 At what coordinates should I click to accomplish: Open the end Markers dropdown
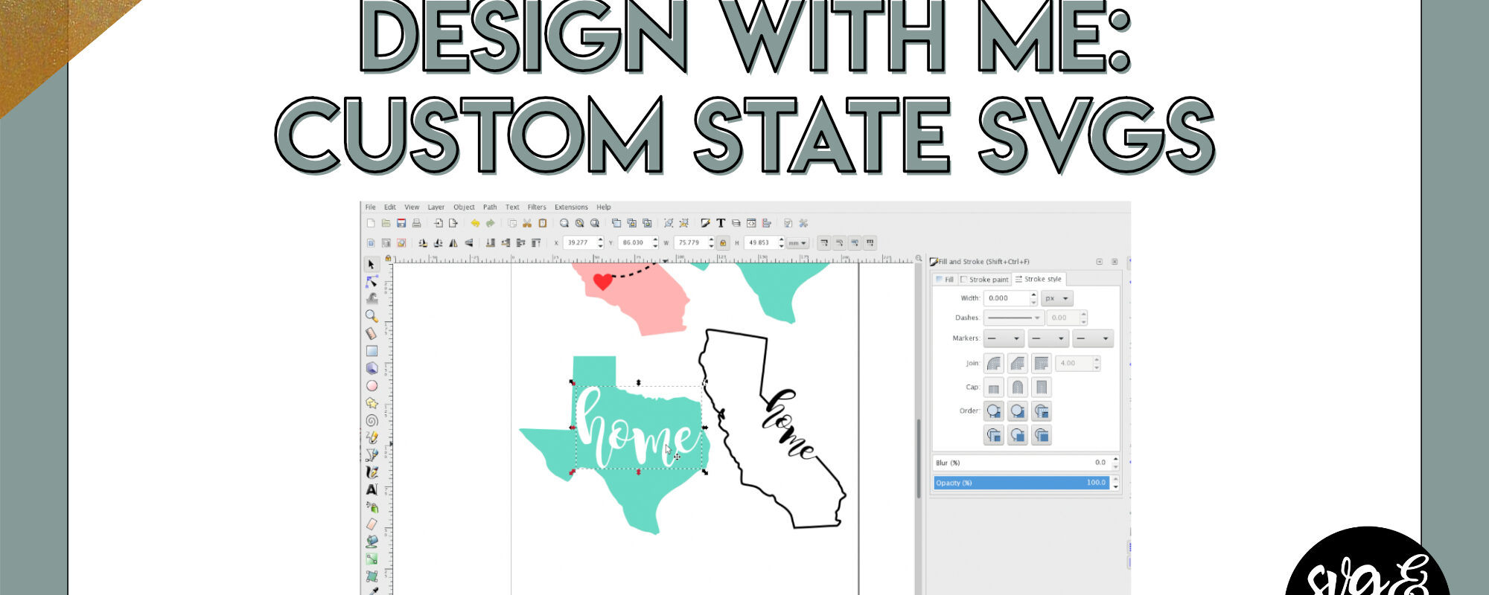1093,338
